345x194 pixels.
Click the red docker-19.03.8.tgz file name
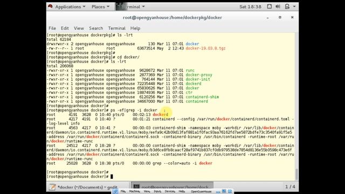(205, 48)
